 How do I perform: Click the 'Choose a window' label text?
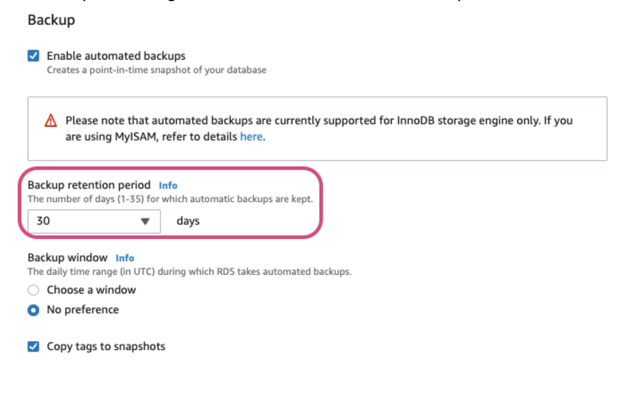coord(91,290)
